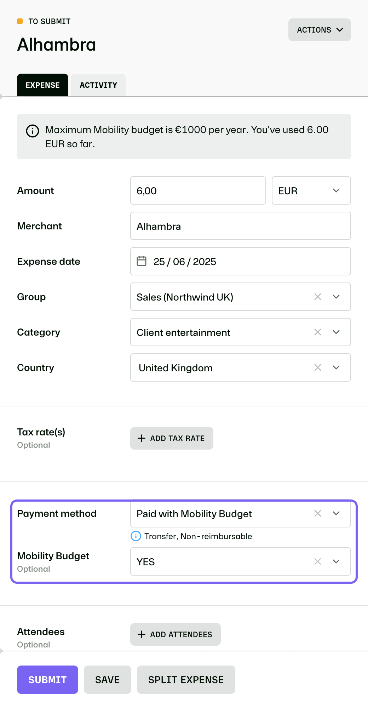Image resolution: width=368 pixels, height=708 pixels.
Task: Clear the Country United Kingdom selection
Action: tap(318, 367)
